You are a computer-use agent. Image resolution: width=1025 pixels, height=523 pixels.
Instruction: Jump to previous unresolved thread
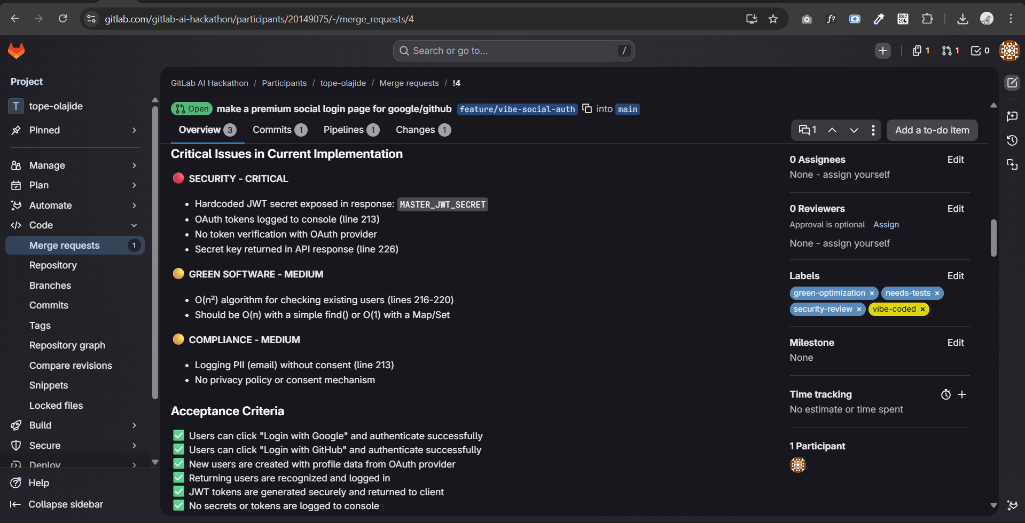[x=832, y=130]
